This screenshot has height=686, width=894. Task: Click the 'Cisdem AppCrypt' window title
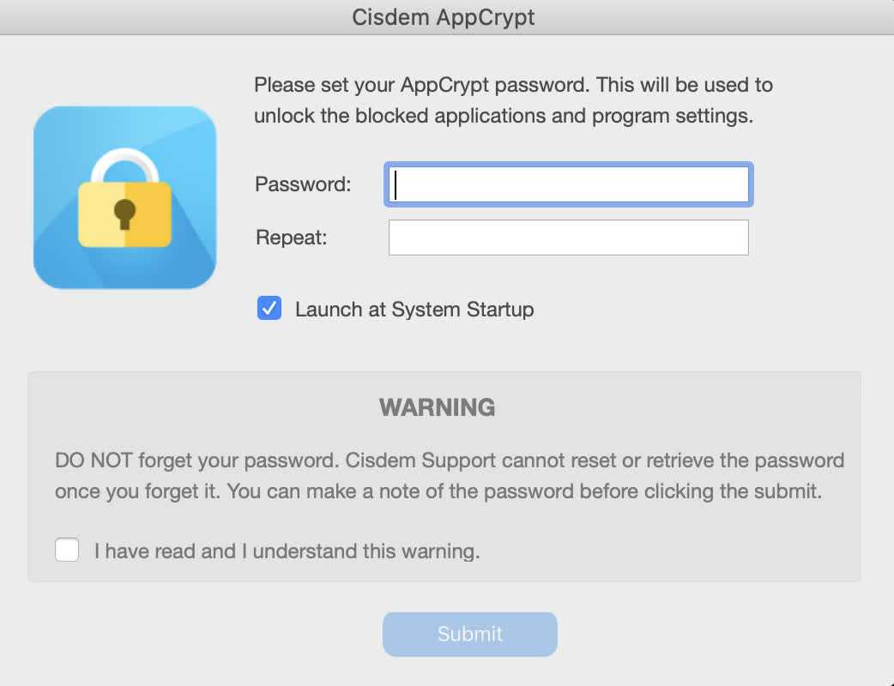tap(444, 17)
